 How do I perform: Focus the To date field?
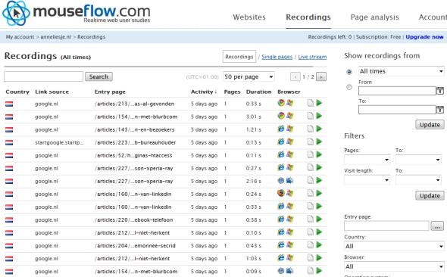tap(397, 110)
